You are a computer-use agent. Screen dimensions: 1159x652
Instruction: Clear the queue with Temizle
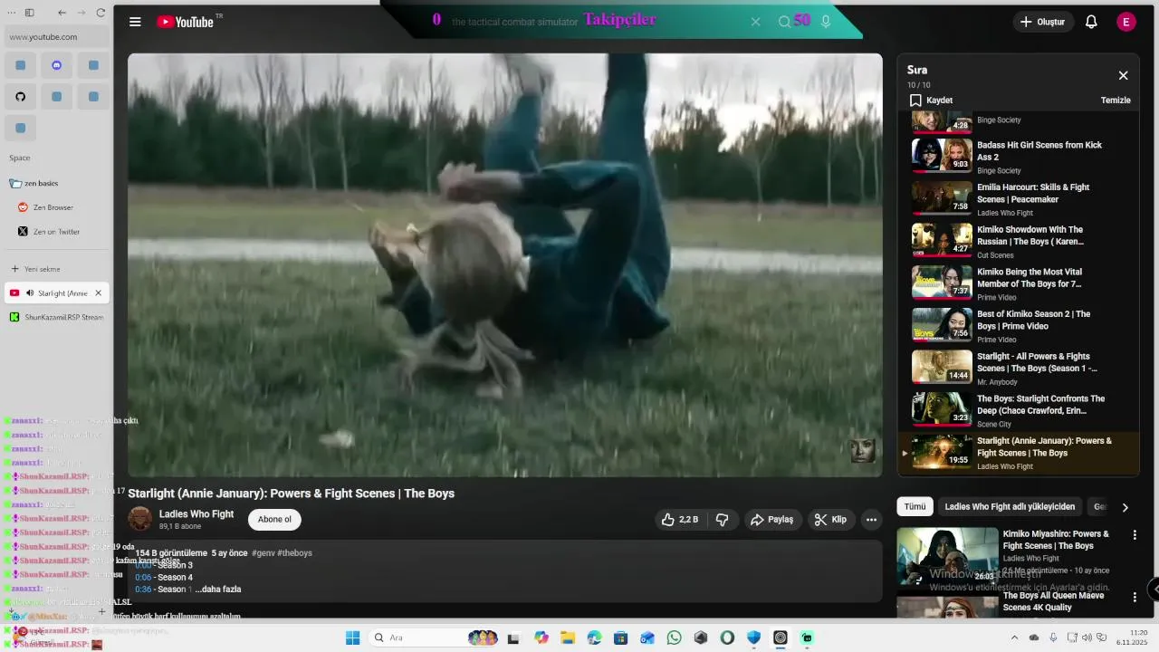1116,101
